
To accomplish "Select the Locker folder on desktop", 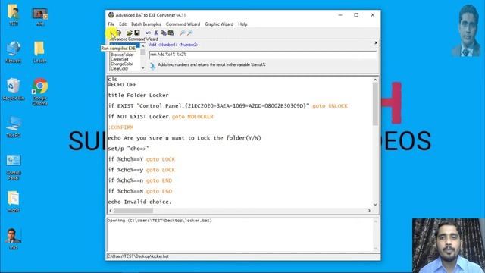I will (x=39, y=52).
